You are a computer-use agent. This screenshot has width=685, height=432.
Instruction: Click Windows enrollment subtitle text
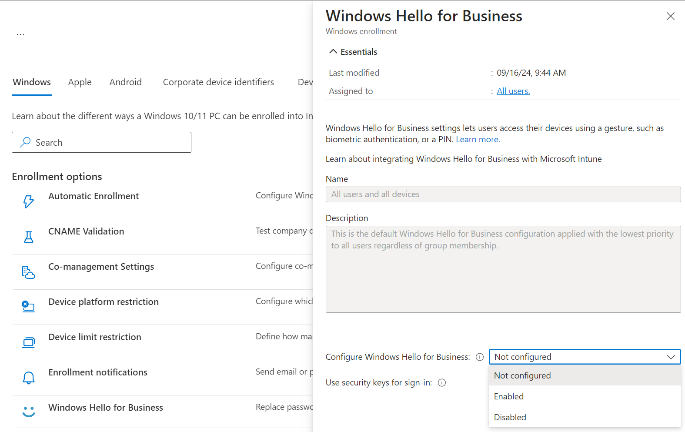pos(361,31)
